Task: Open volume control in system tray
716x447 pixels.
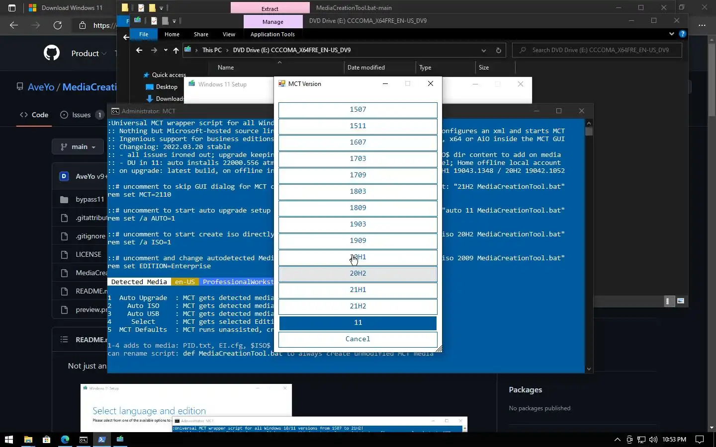Action: (653, 440)
